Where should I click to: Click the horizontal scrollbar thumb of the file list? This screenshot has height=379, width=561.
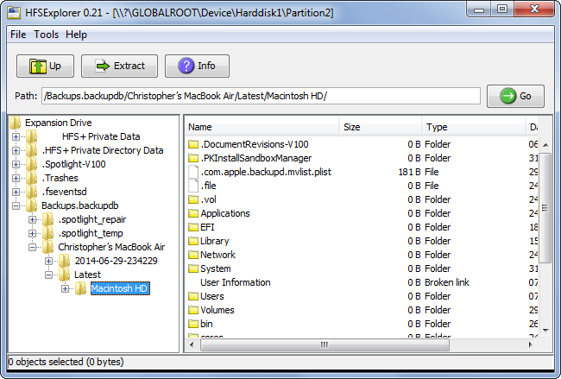(x=325, y=345)
